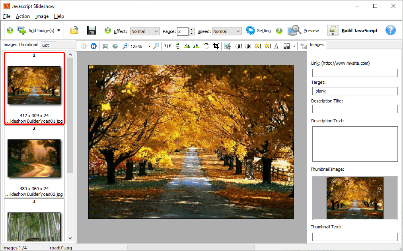This screenshot has height=251, width=403.
Task: Click the save floppy disk icon
Action: pyautogui.click(x=91, y=31)
